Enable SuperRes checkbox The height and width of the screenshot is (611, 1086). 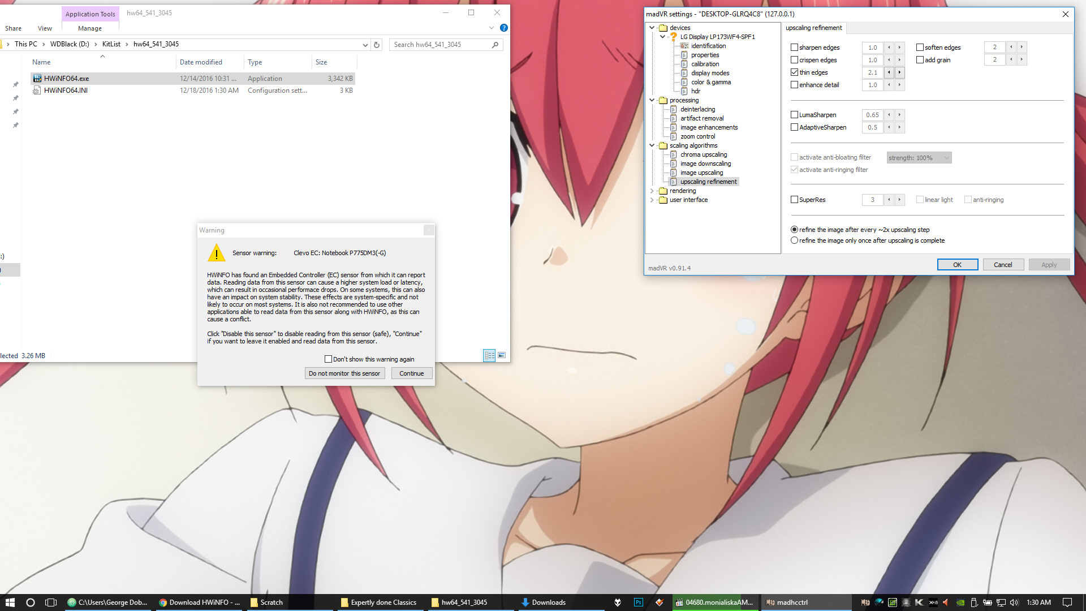(794, 200)
